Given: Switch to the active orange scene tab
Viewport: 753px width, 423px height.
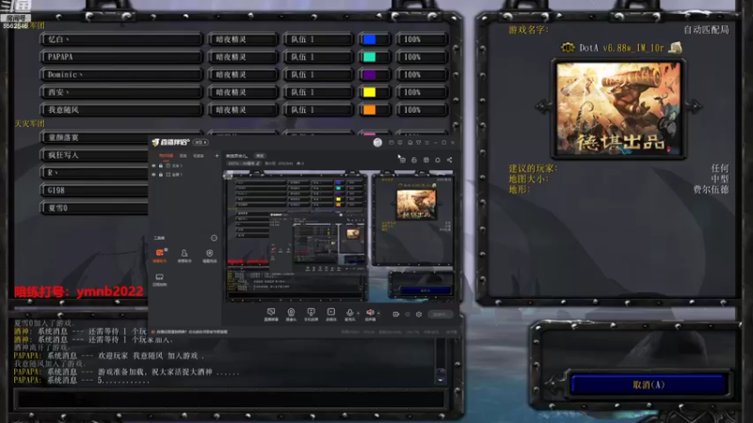Looking at the screenshot, I should tap(166, 156).
